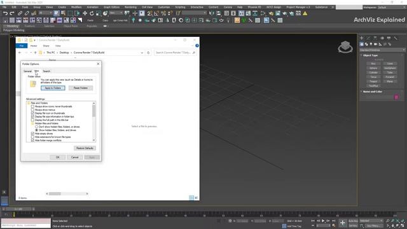Click the ViewCube in the viewport

click(x=345, y=47)
